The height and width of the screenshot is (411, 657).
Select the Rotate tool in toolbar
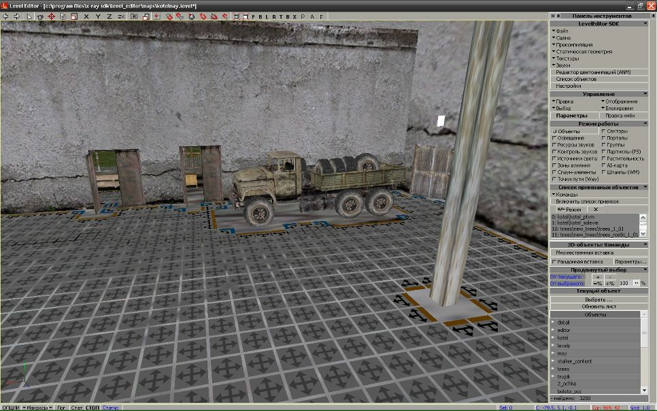pos(63,16)
